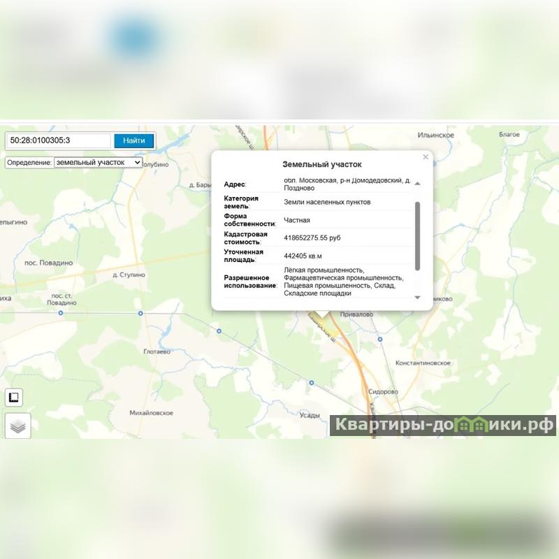Close the Земельный участок popup
559x559 pixels.
(x=426, y=157)
